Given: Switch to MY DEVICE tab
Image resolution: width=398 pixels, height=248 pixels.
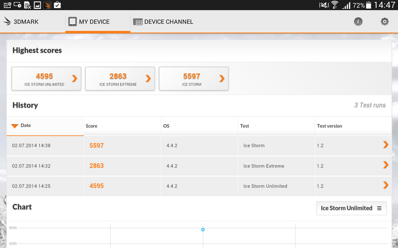Looking at the screenshot, I should pos(98,22).
